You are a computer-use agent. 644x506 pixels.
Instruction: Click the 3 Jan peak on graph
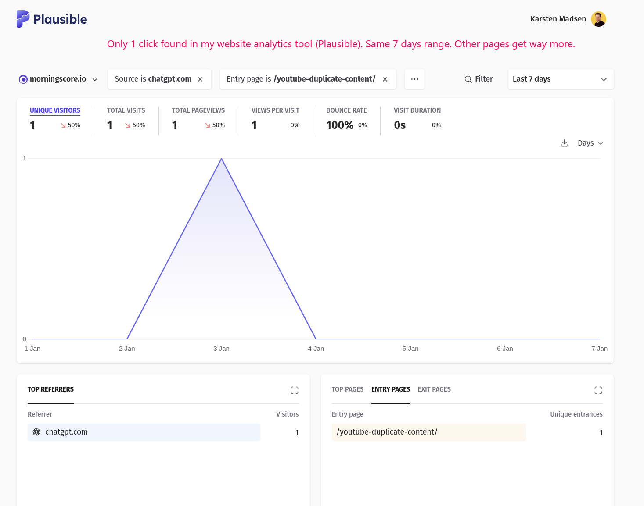(x=222, y=159)
